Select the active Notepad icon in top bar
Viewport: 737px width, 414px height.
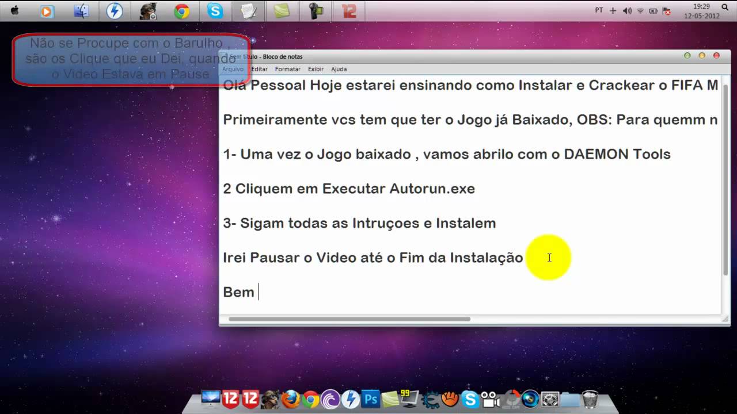pyautogui.click(x=249, y=10)
